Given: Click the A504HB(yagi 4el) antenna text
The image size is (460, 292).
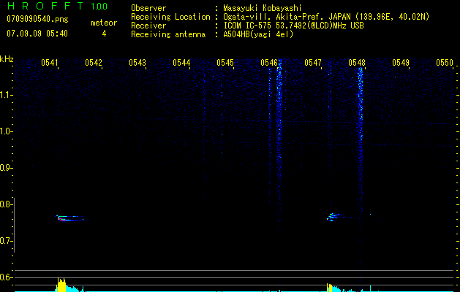Looking at the screenshot, I should [258, 34].
